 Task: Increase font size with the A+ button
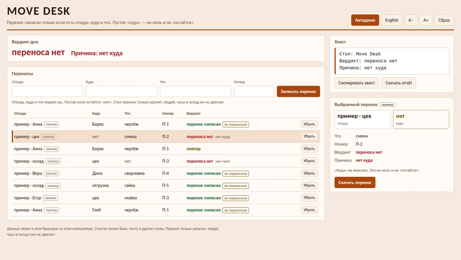(x=426, y=20)
